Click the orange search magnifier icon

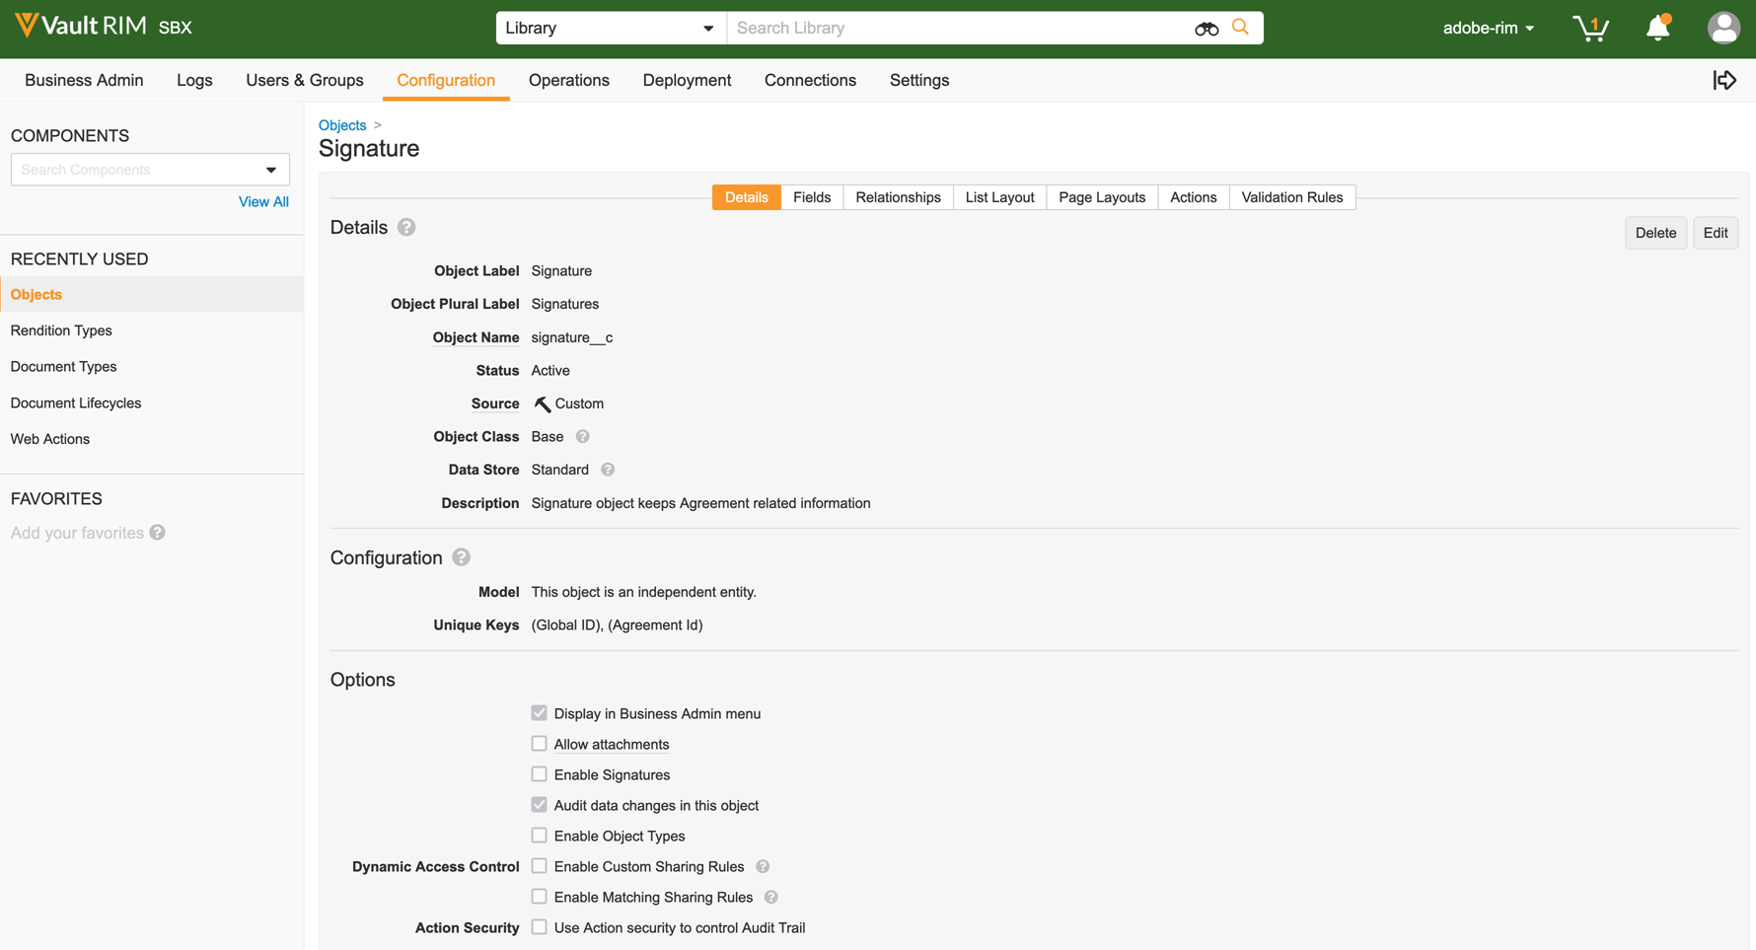click(x=1240, y=28)
